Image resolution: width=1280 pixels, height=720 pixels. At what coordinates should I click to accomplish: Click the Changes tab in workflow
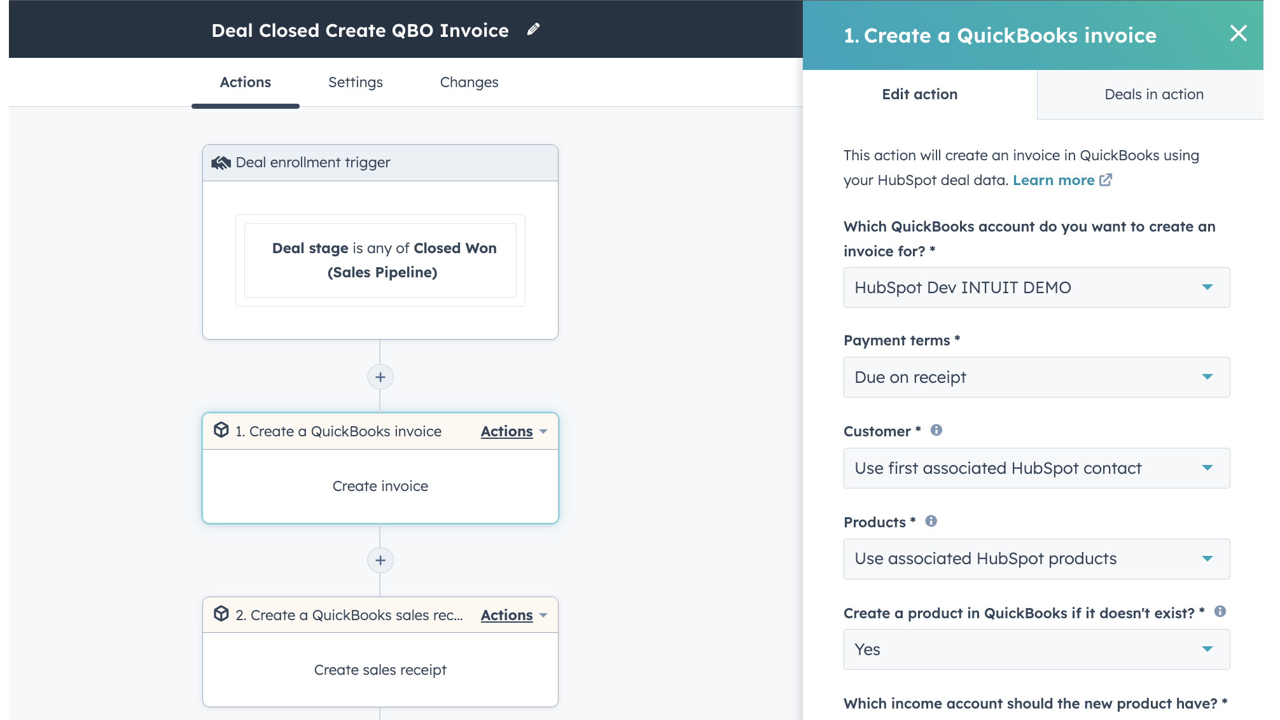click(469, 82)
